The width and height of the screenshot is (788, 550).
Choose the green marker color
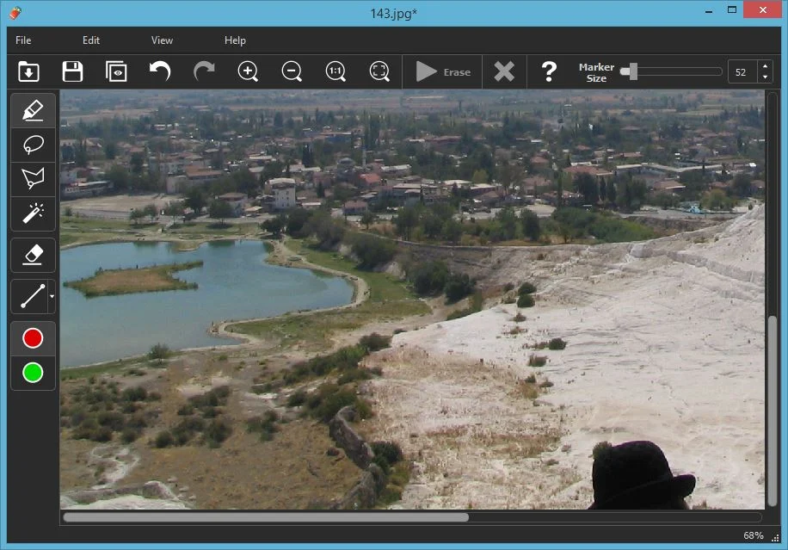coord(33,373)
